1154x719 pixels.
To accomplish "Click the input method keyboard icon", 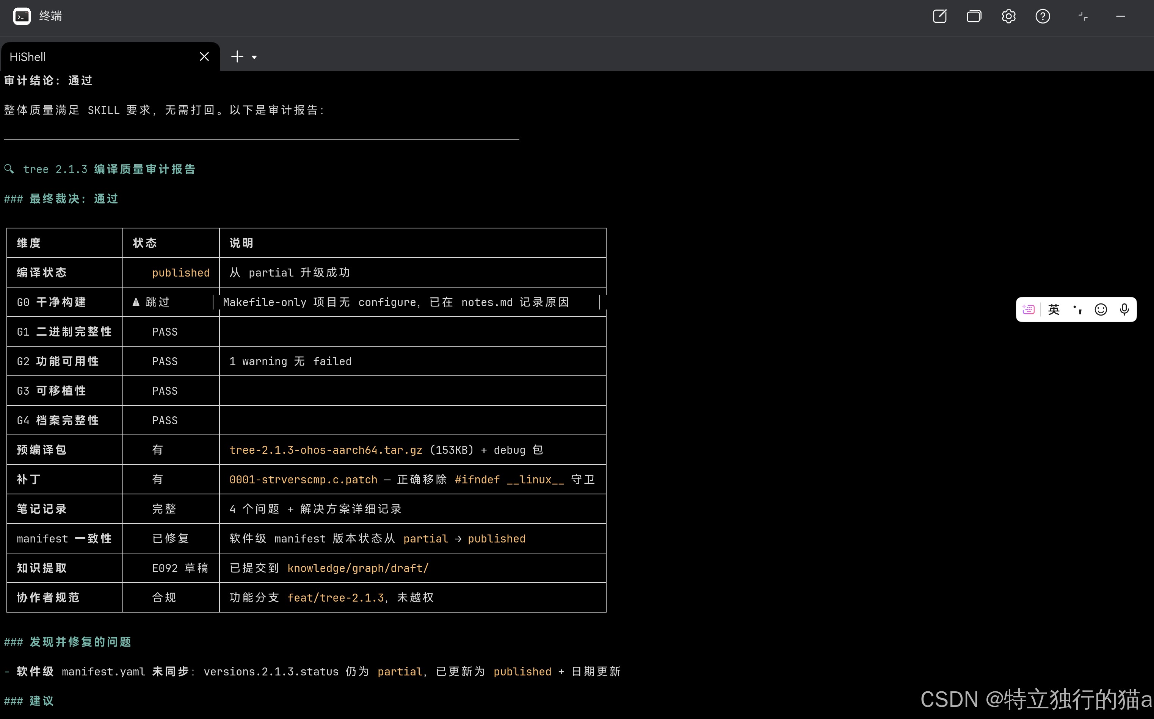I will [1029, 309].
